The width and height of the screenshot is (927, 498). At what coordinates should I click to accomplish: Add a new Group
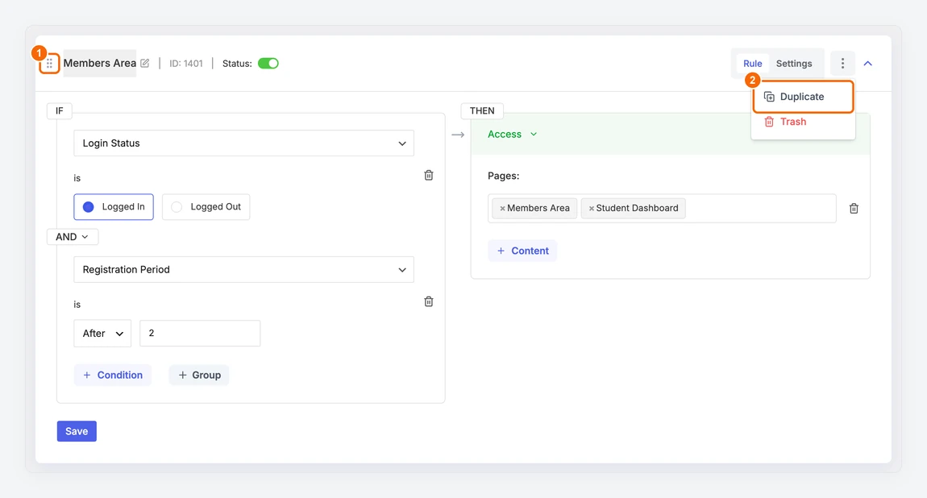tap(199, 376)
